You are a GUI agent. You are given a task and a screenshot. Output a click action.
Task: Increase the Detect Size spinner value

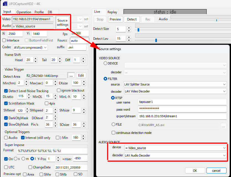tap(128, 27)
